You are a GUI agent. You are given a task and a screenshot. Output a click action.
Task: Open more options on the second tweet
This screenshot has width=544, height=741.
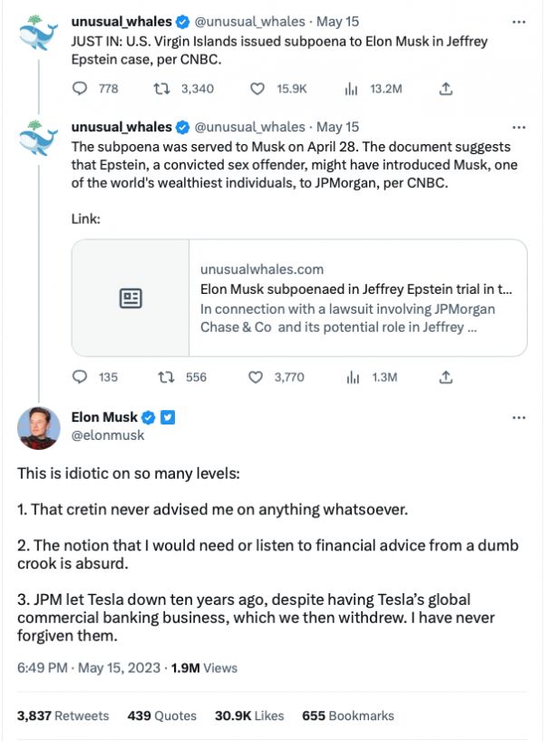tap(519, 127)
